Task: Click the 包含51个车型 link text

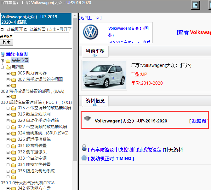Action: click(129, 42)
